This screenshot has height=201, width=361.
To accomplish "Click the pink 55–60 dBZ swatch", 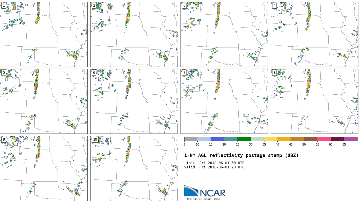I will click(324, 139).
